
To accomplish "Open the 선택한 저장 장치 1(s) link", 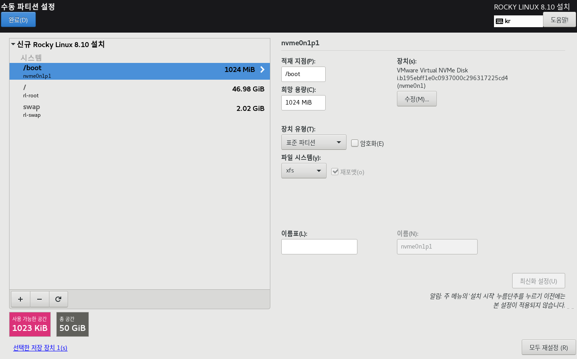I will pos(40,348).
